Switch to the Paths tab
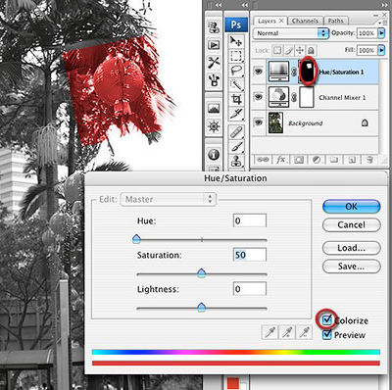Screen dimensions: 392x390 (x=336, y=21)
